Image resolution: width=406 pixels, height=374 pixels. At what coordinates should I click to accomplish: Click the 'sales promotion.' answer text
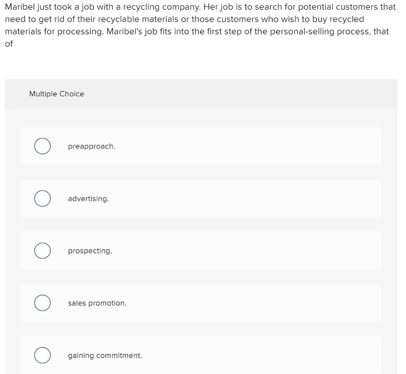[x=97, y=303]
